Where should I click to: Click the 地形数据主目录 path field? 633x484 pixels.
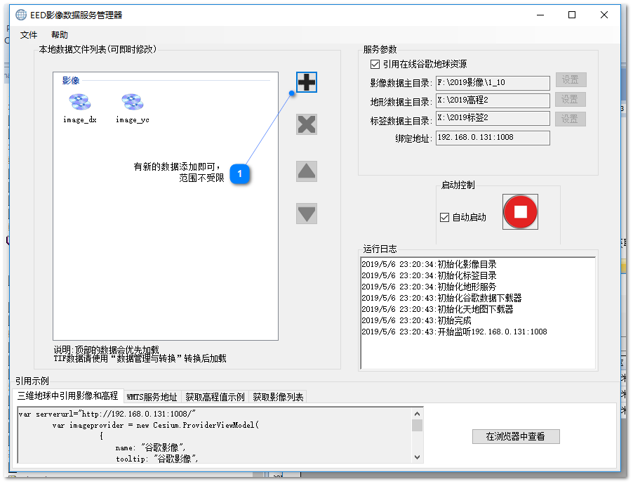tap(492, 100)
